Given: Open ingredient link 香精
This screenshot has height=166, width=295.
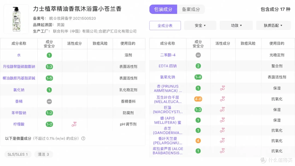Looking at the screenshot, I should click(19, 102).
